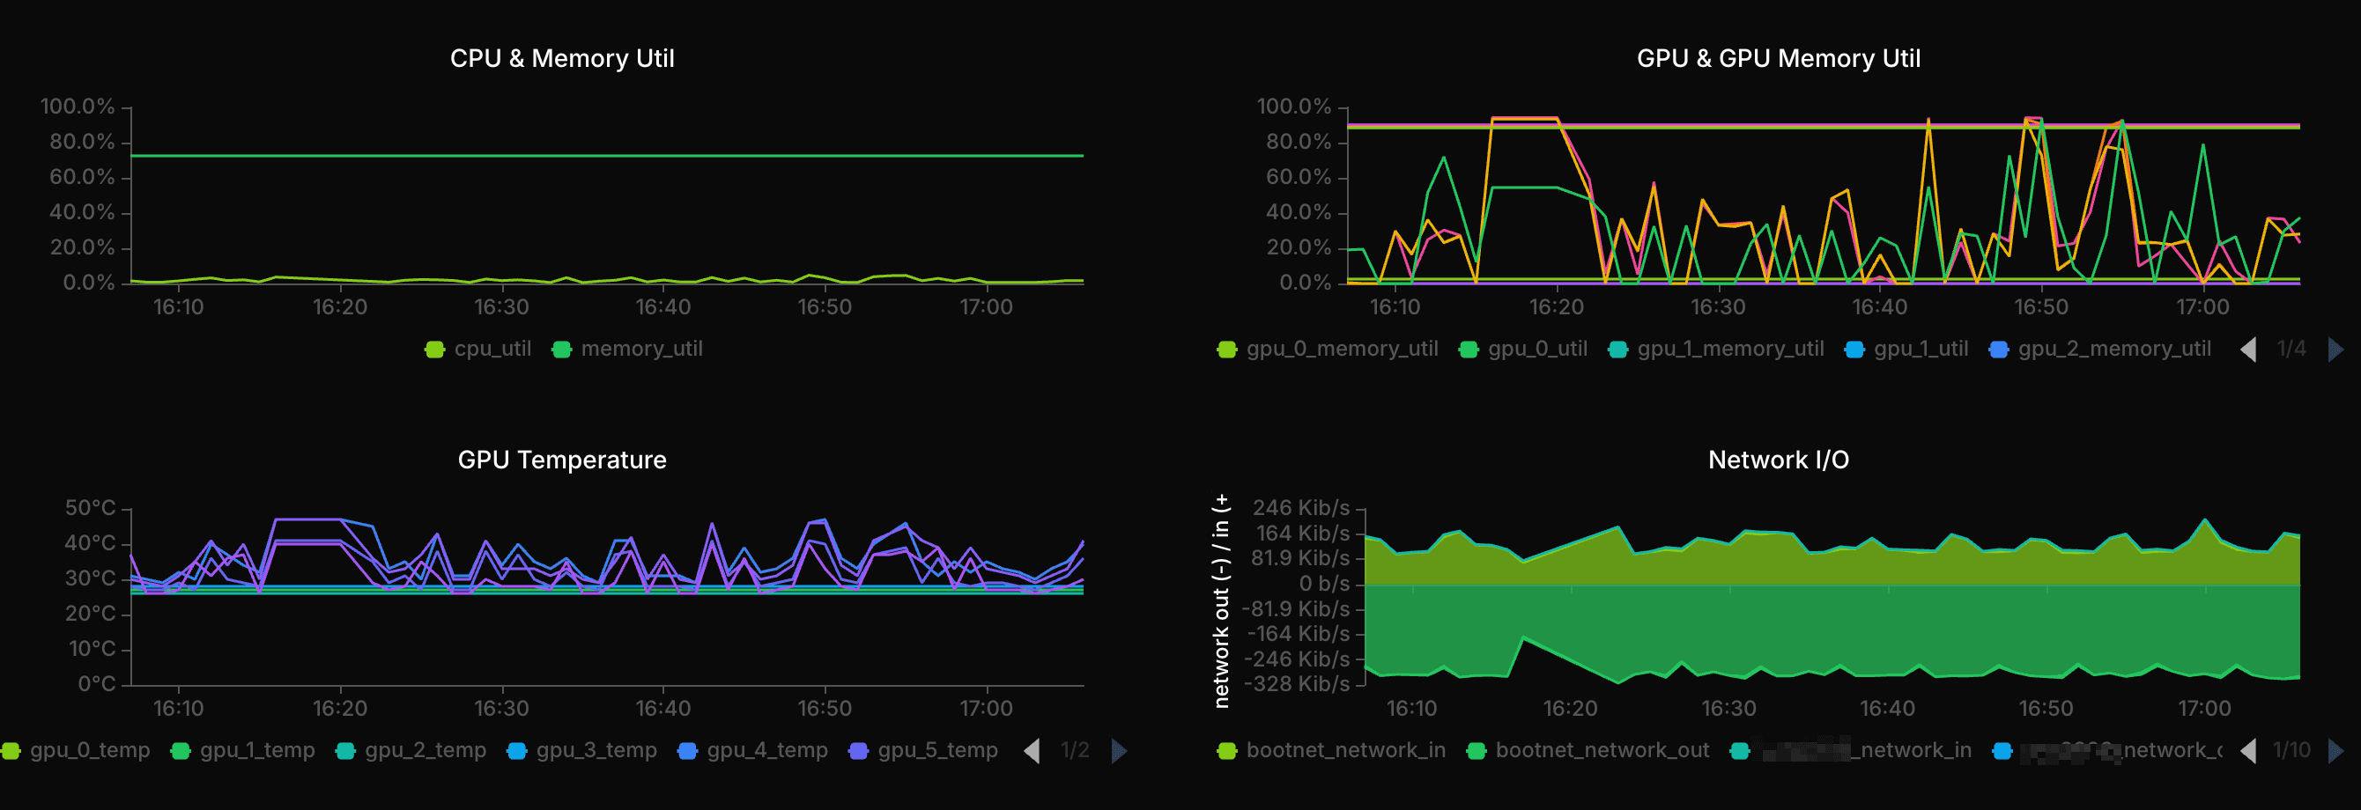Click the CPU & Memory Util chart title
Viewport: 2361px width, 810px height.
tap(562, 59)
